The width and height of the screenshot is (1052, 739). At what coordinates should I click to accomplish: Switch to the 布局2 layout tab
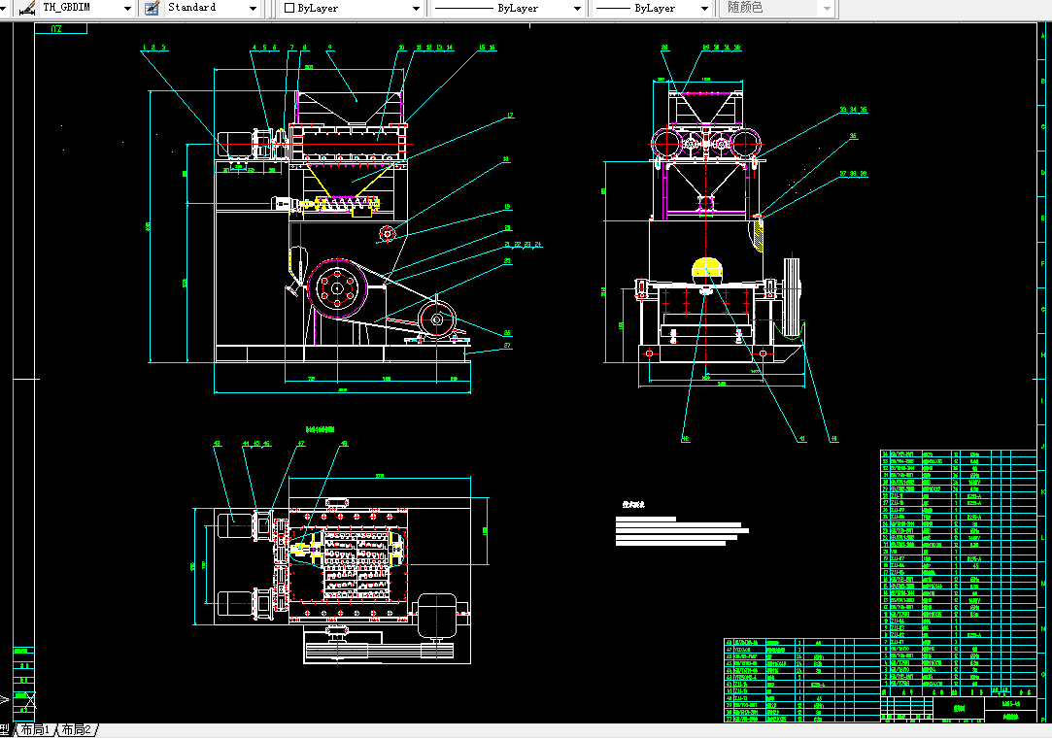coord(77,730)
